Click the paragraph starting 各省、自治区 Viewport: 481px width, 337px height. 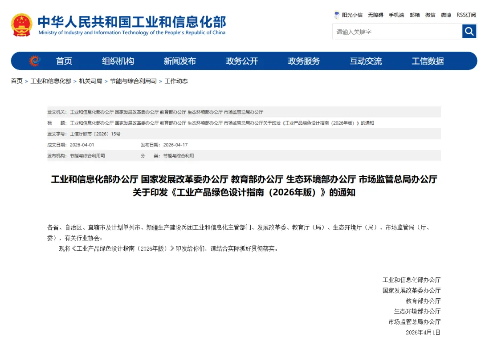(240, 232)
